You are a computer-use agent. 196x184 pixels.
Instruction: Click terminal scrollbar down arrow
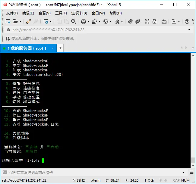coord(193,165)
